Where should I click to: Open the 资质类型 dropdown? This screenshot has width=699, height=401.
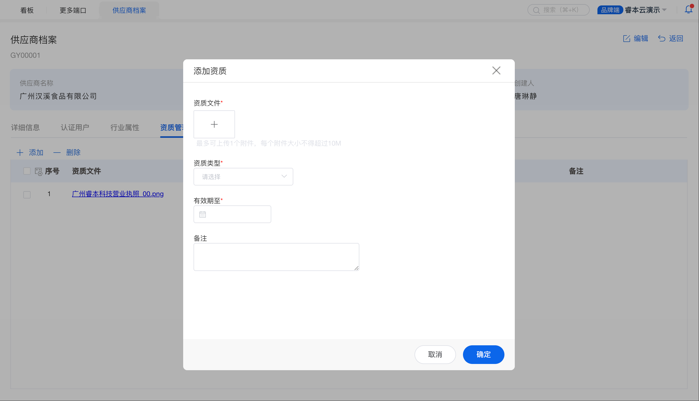(x=243, y=177)
